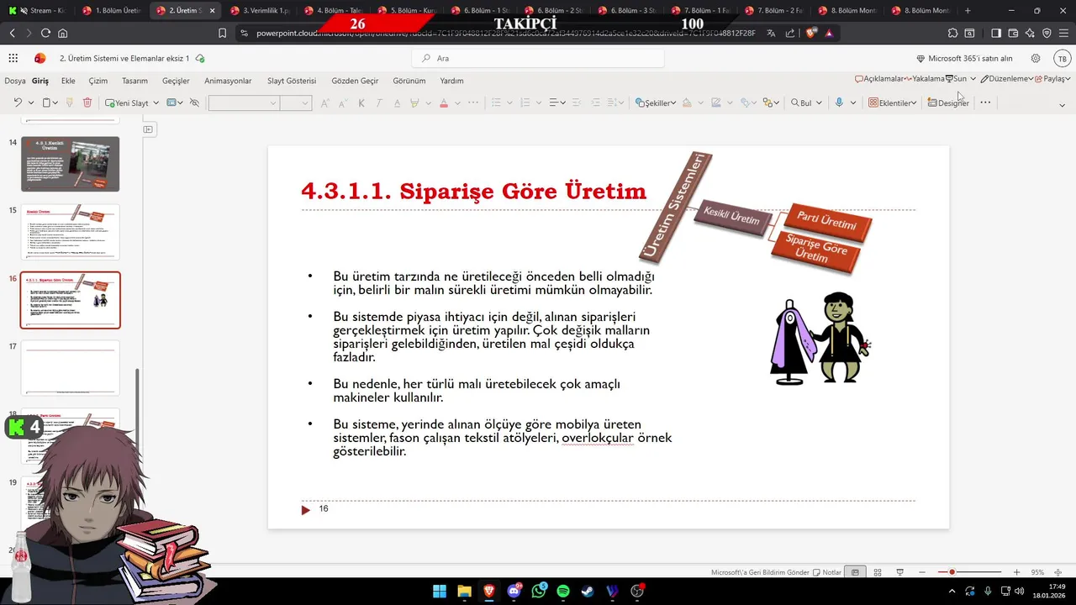Open Spotify from the taskbar
This screenshot has height=605, width=1076.
[x=563, y=592]
